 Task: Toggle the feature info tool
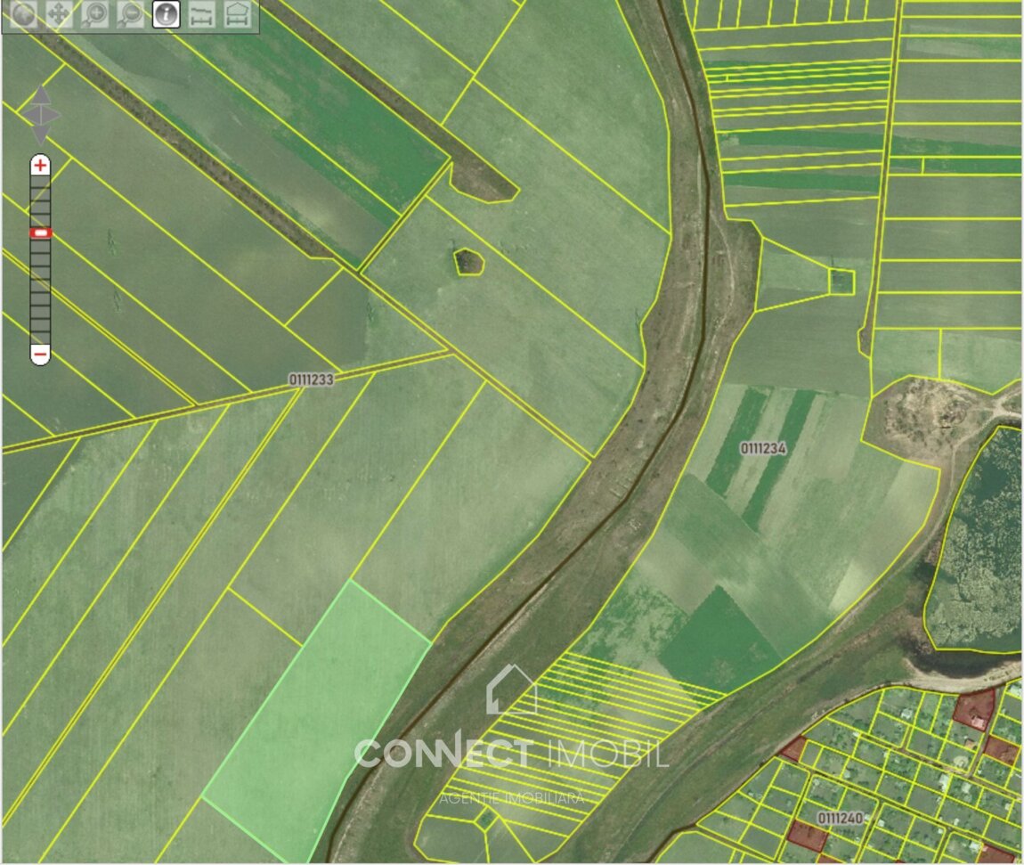[x=166, y=14]
